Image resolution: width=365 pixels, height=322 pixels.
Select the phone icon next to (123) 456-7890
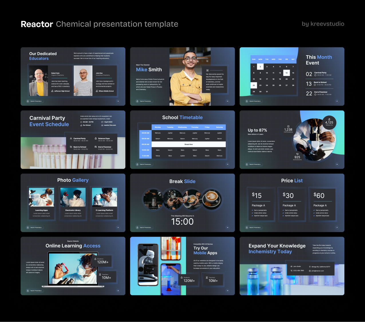click(291, 270)
